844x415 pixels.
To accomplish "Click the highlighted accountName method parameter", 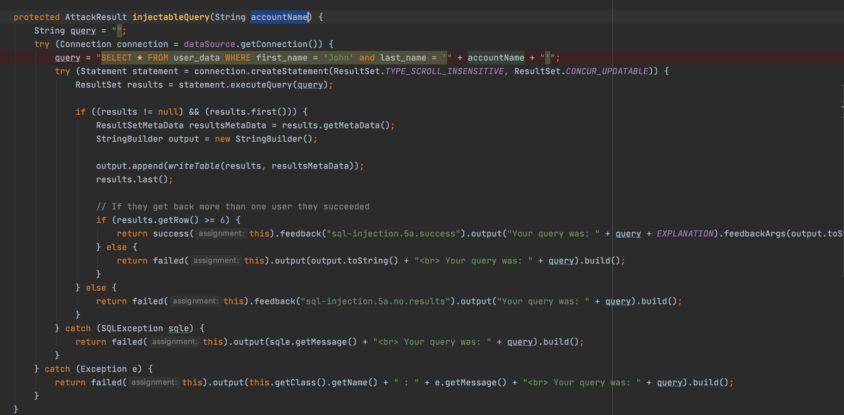I will click(x=279, y=17).
